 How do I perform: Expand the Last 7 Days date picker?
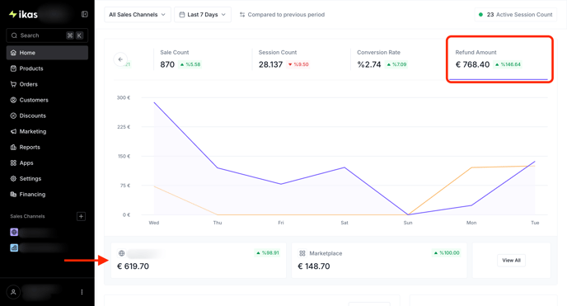click(203, 15)
